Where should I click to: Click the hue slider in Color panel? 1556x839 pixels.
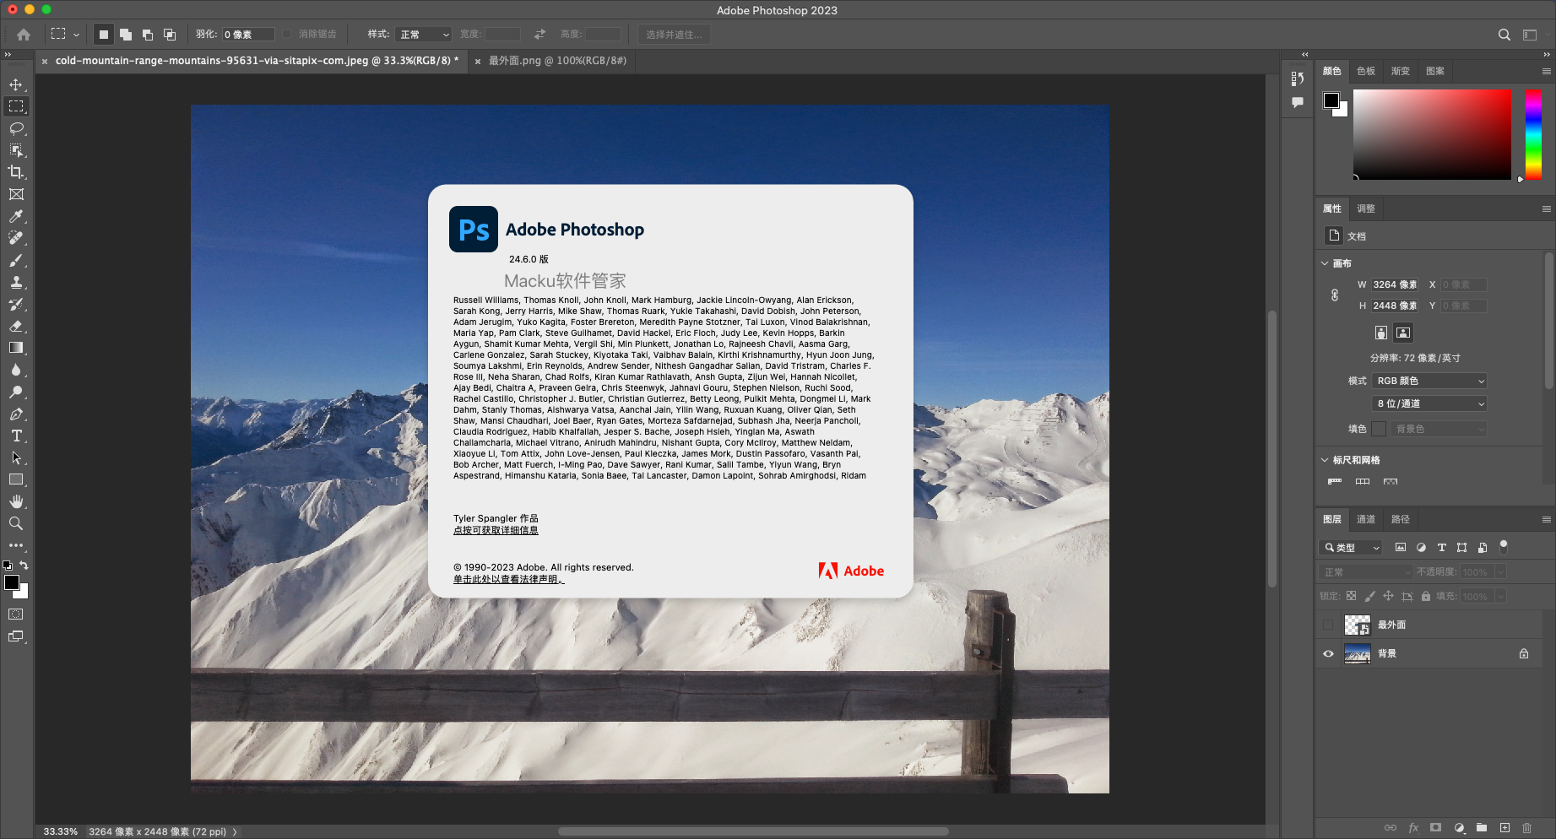(x=1533, y=134)
